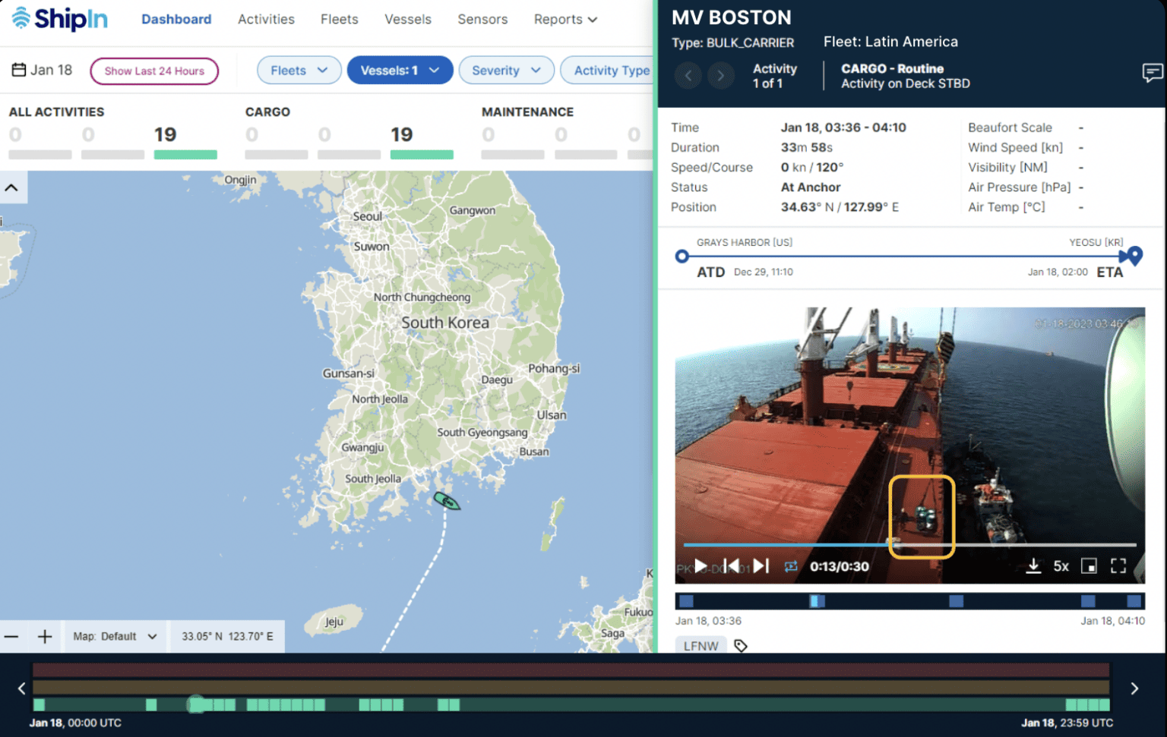Viewport: 1167px width, 737px height.
Task: Open the Severity filter dropdown
Action: pyautogui.click(x=506, y=70)
